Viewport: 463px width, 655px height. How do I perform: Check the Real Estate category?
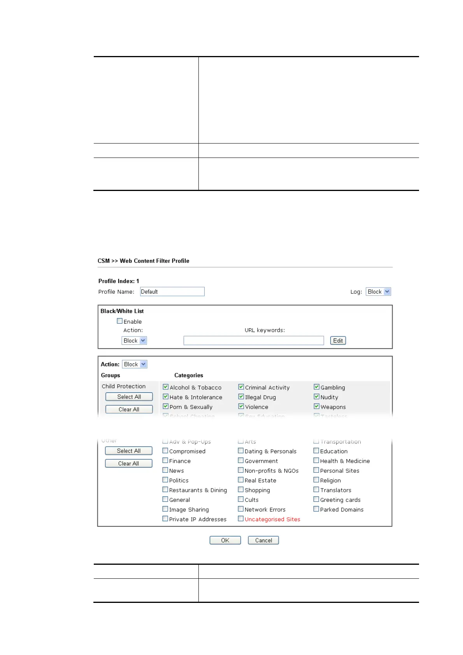tap(241, 480)
